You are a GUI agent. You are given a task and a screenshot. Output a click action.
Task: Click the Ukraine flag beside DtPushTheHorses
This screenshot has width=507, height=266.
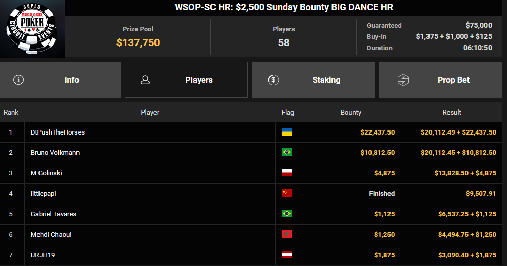coord(287,132)
